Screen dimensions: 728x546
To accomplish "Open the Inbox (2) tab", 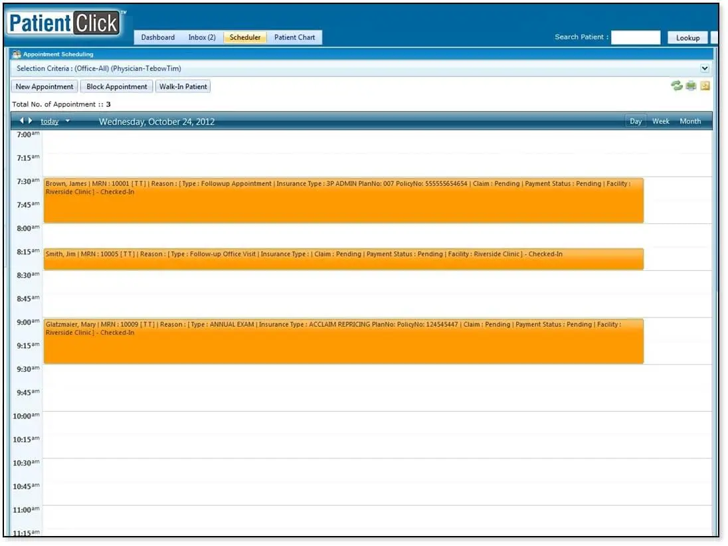I will (x=202, y=37).
